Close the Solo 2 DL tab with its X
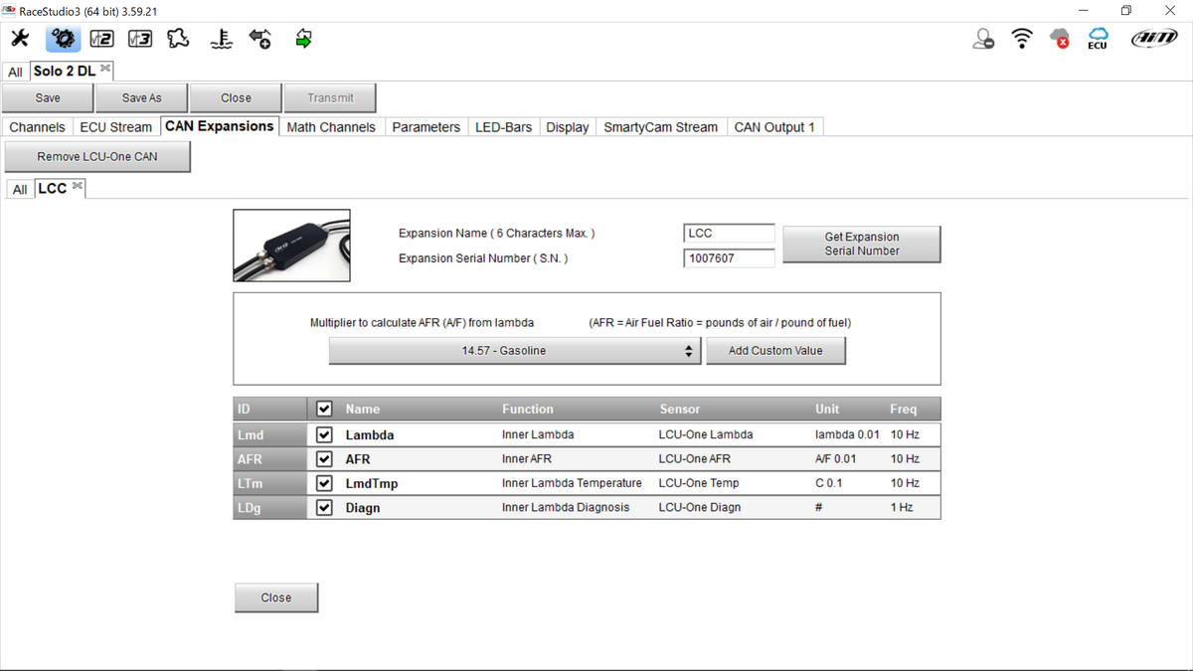 [x=105, y=69]
